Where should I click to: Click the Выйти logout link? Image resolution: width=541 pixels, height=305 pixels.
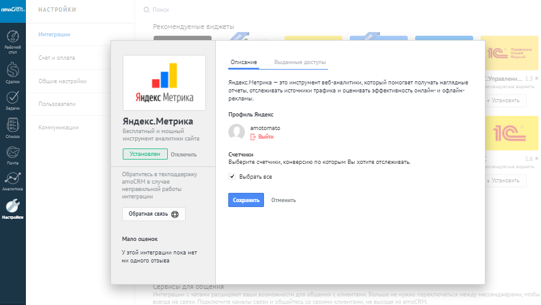[x=266, y=137]
